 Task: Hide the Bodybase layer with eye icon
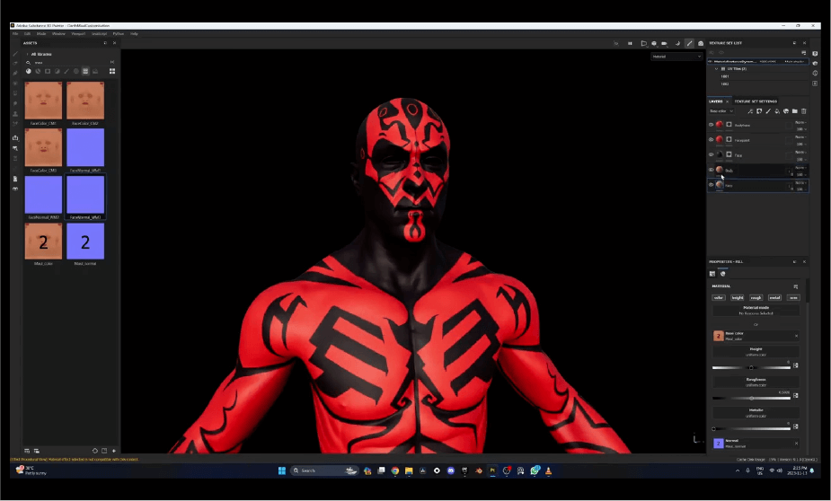712,125
